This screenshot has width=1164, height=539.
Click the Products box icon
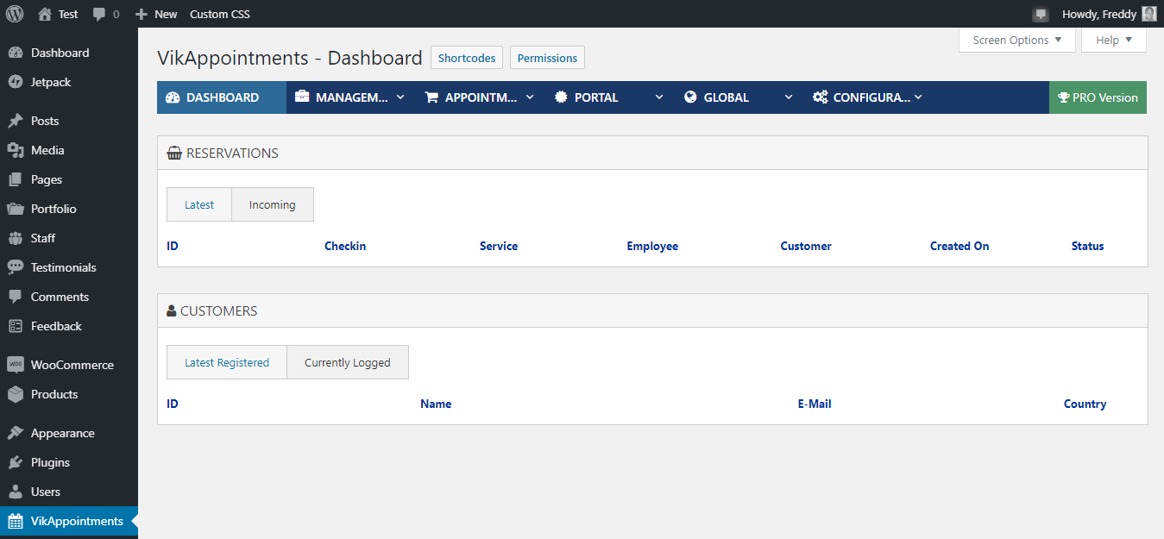click(x=15, y=394)
